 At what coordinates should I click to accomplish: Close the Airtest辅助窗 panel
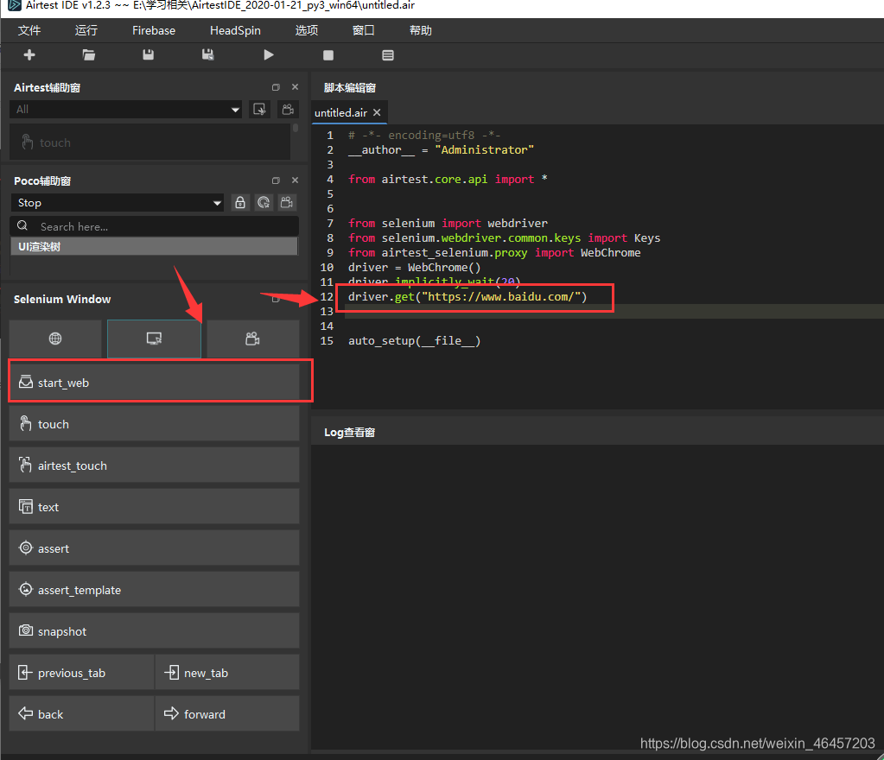[295, 86]
